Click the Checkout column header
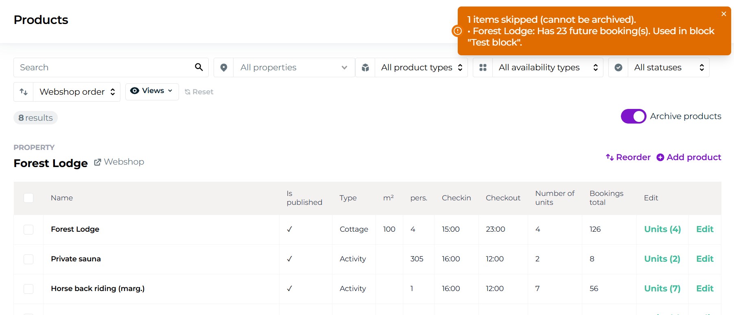The image size is (734, 315). 503,198
